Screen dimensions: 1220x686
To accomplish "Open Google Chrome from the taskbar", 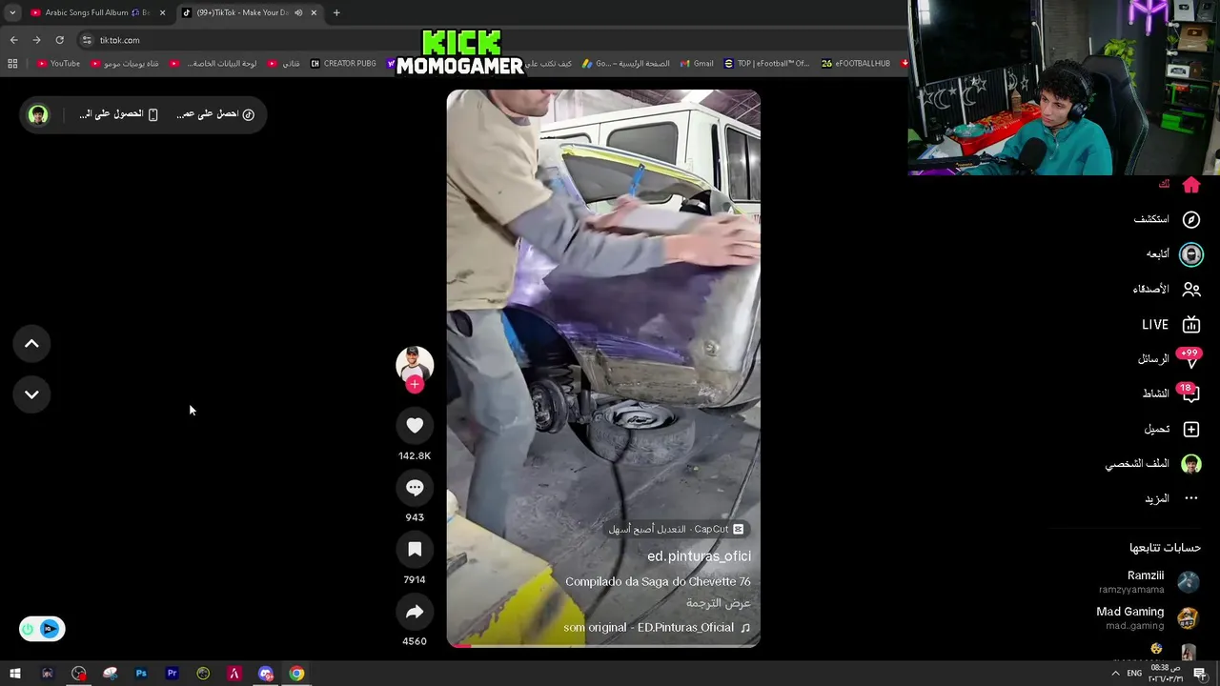I will pyautogui.click(x=297, y=674).
